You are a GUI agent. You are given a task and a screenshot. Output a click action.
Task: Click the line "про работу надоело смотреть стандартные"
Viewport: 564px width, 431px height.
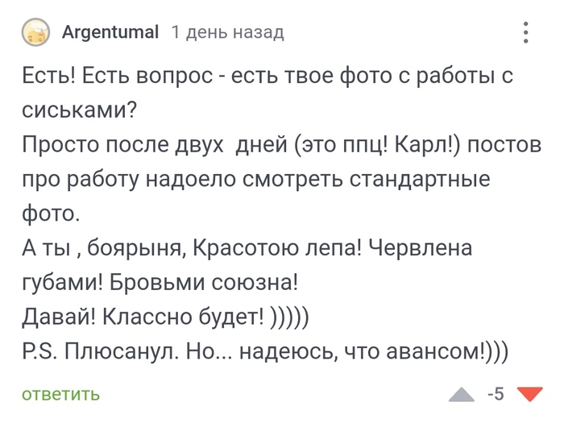(x=255, y=180)
